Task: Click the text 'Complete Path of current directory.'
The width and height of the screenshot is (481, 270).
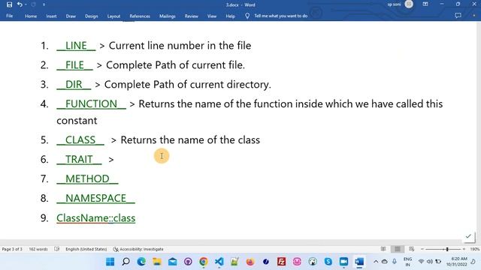Action: 188,84
